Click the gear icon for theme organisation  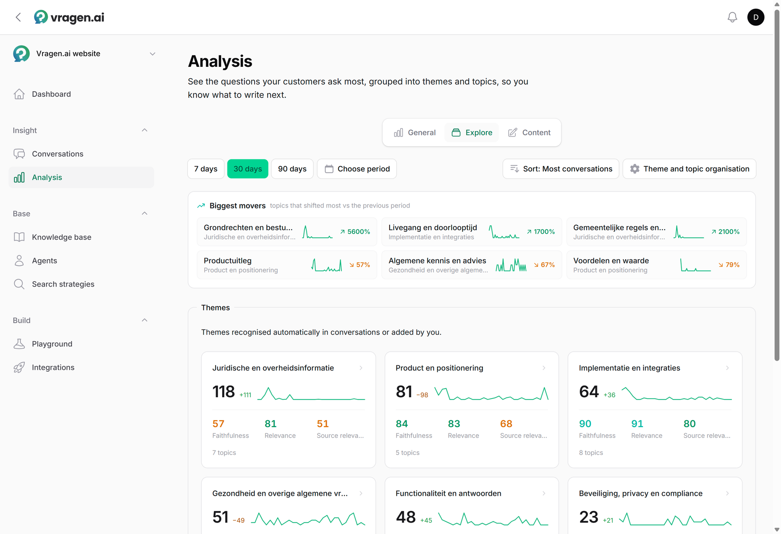pos(635,169)
